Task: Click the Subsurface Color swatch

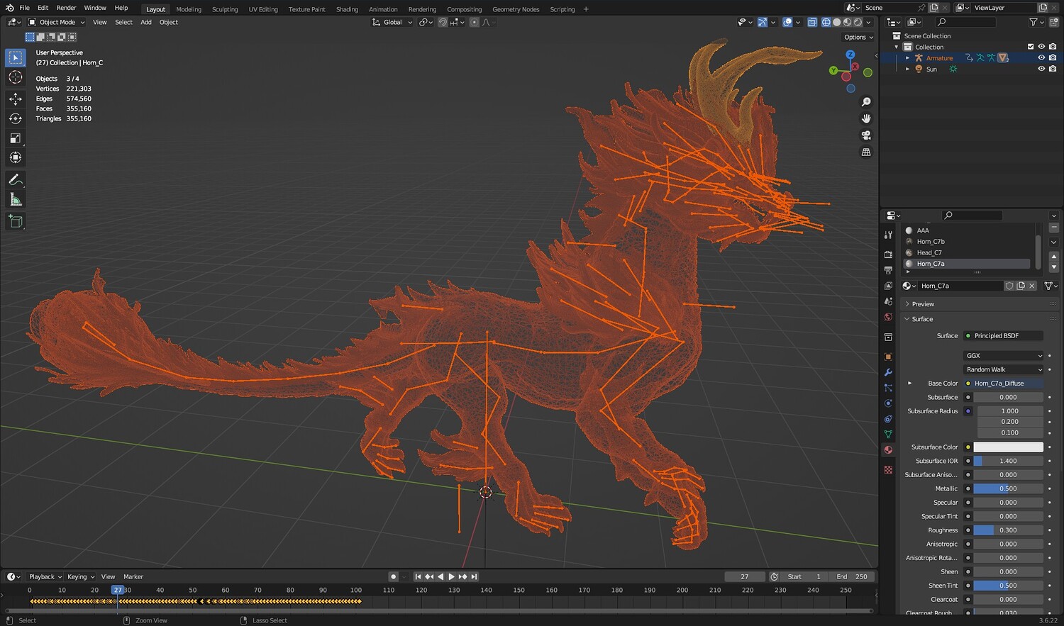Action: pyautogui.click(x=1008, y=447)
